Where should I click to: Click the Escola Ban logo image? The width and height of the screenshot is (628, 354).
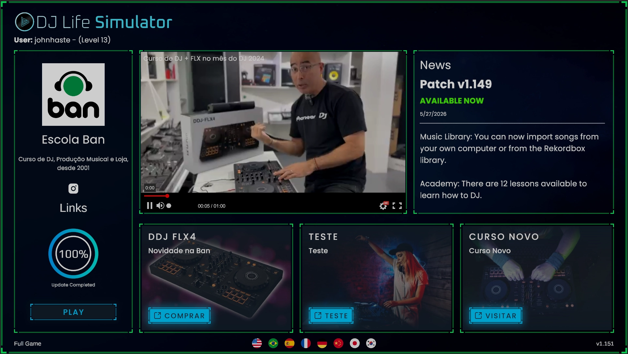point(73,95)
